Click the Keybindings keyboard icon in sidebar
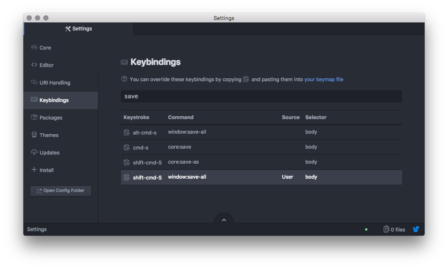This screenshot has width=448, height=269. click(34, 100)
